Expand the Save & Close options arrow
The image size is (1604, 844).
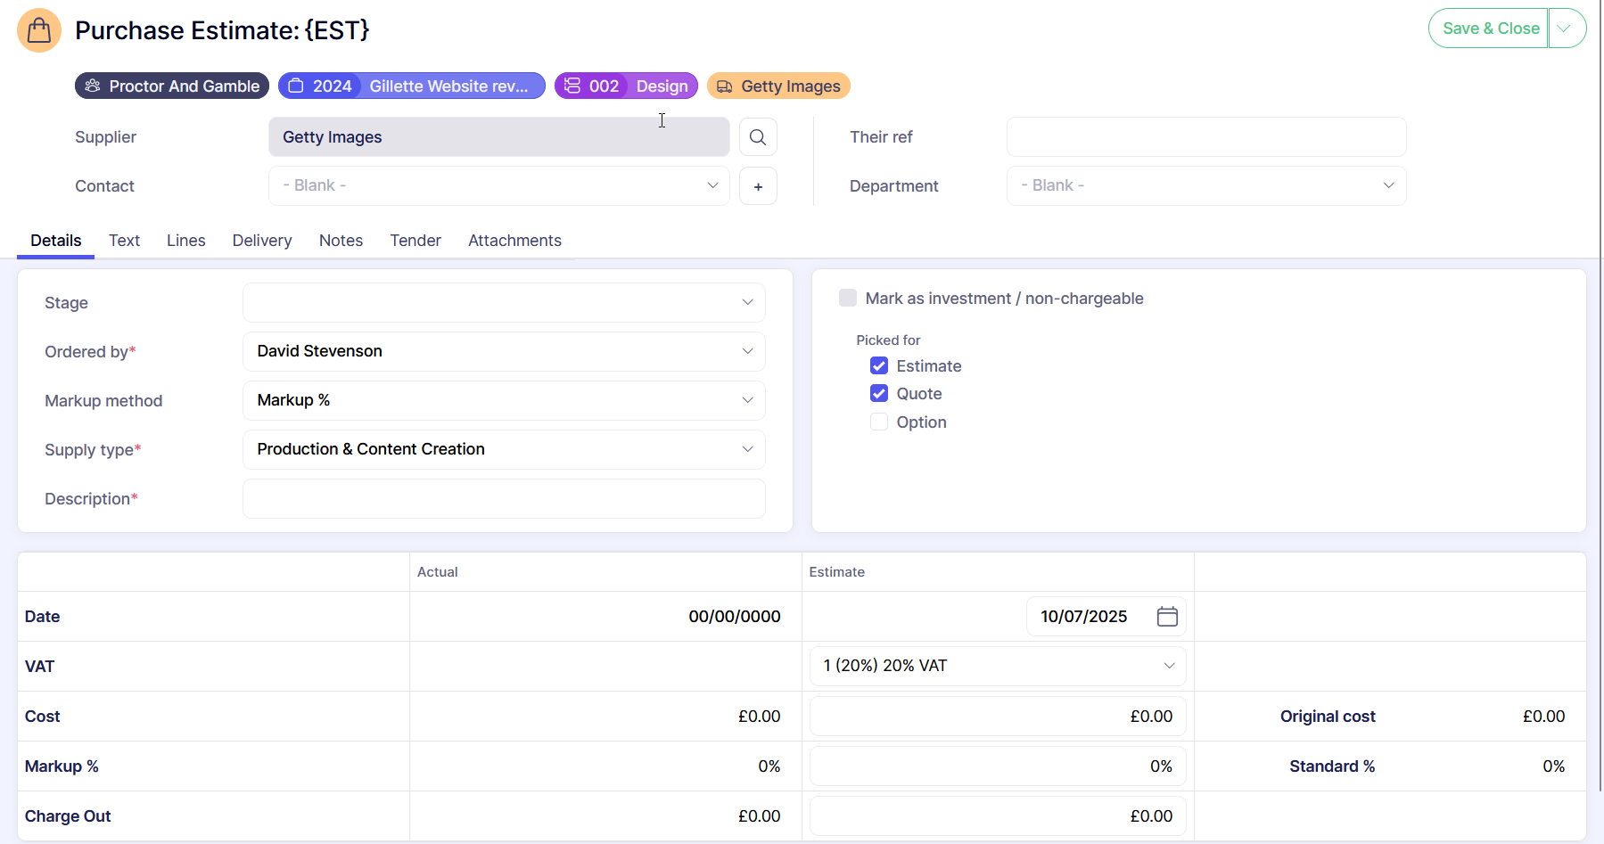click(x=1565, y=29)
